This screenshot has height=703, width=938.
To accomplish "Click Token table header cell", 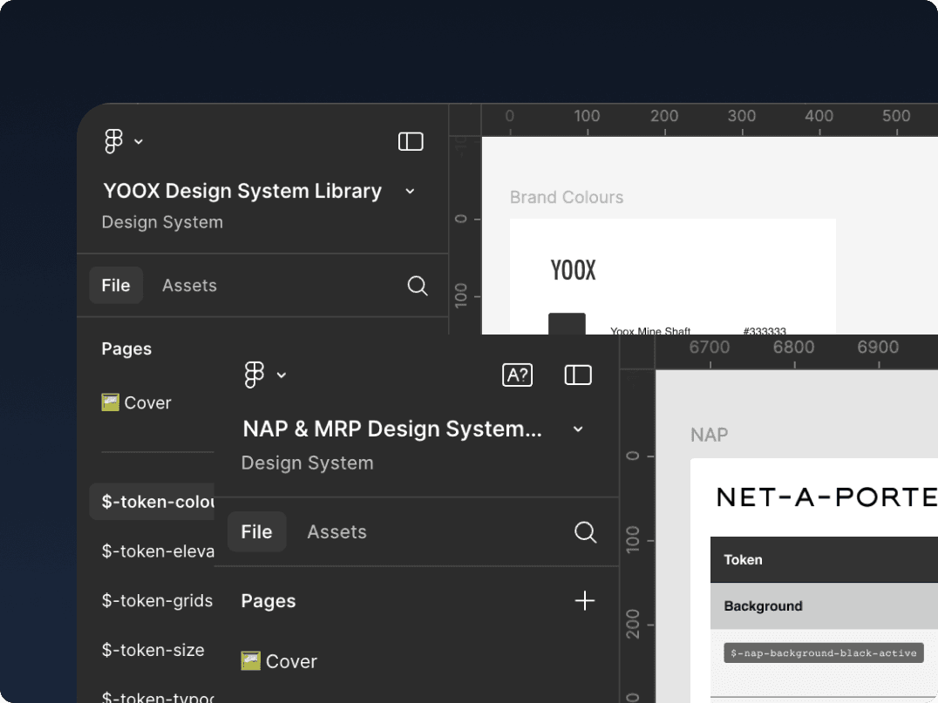I will [x=825, y=559].
